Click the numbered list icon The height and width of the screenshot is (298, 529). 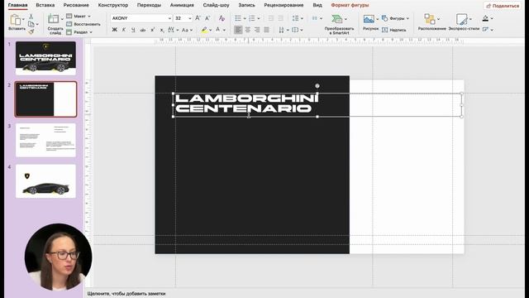[x=251, y=18]
